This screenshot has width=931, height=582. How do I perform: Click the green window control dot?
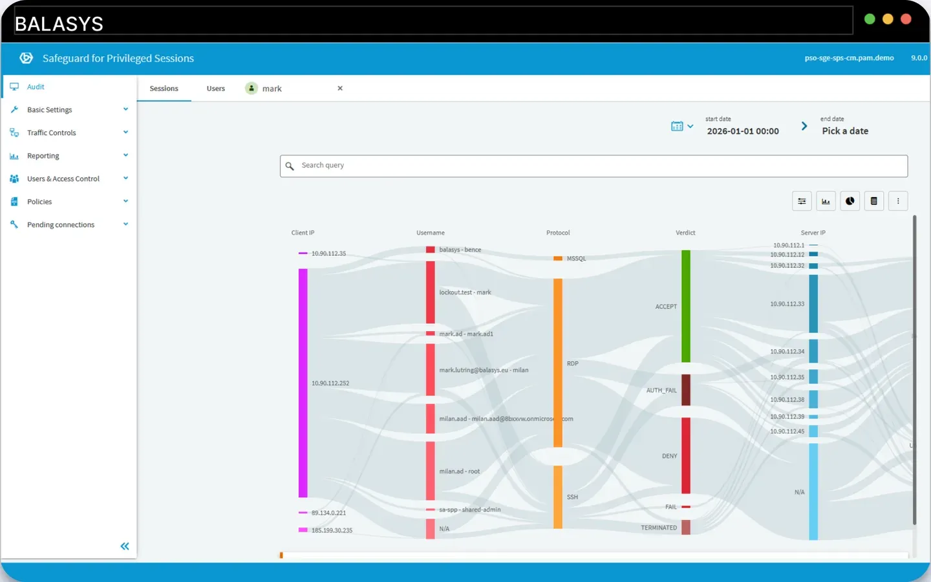870,19
